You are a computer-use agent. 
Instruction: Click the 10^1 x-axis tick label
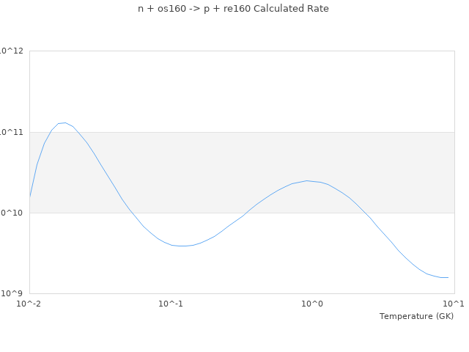tap(454, 304)
